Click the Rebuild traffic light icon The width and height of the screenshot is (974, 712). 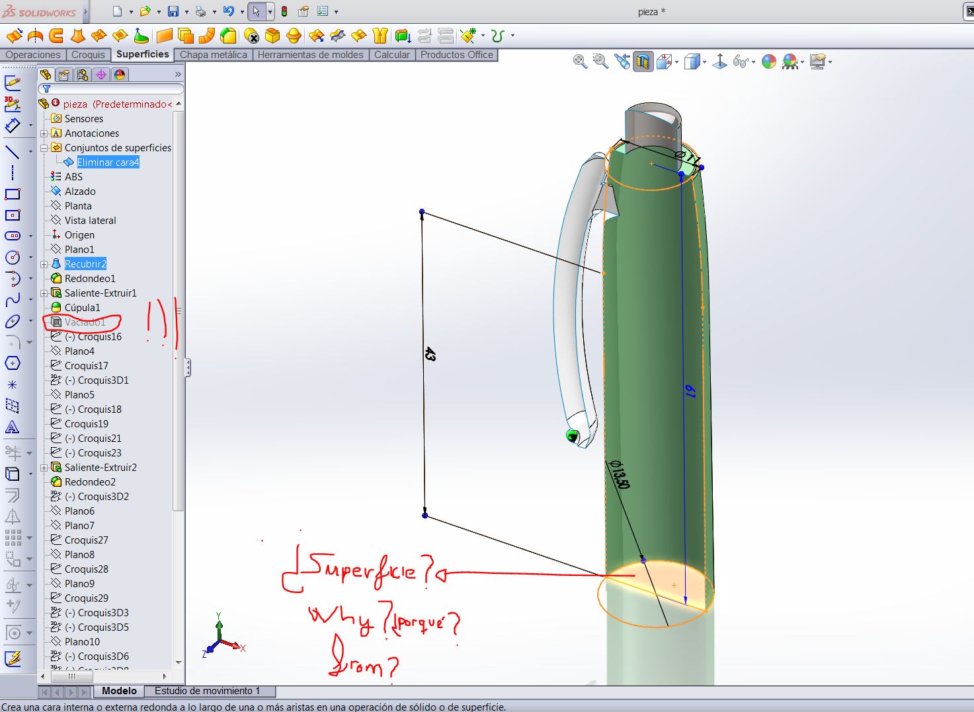[x=284, y=11]
